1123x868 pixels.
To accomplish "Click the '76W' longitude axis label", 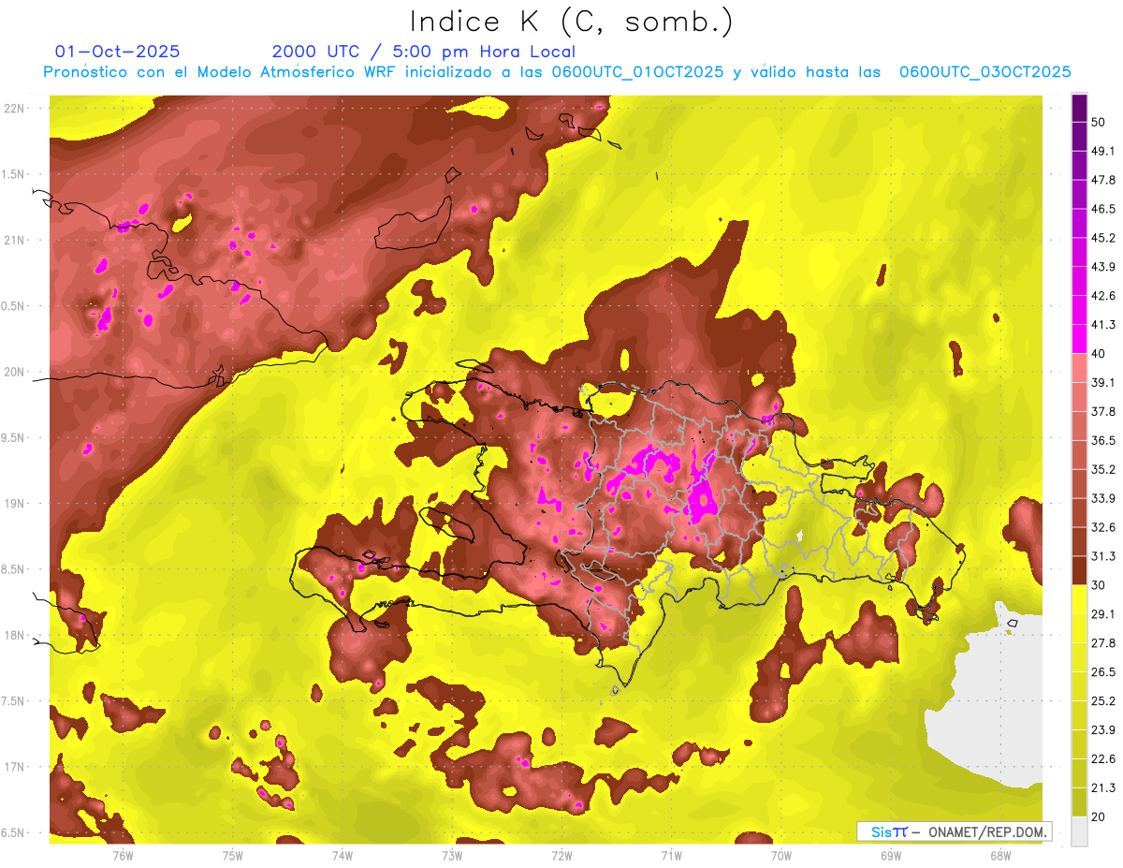I will coord(123,856).
